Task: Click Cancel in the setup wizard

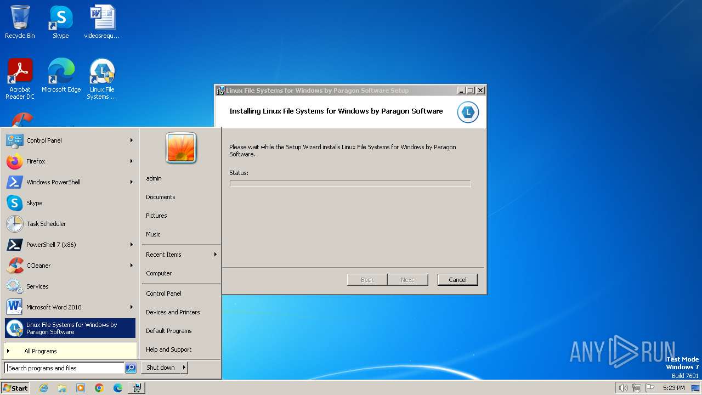Action: coord(457,280)
